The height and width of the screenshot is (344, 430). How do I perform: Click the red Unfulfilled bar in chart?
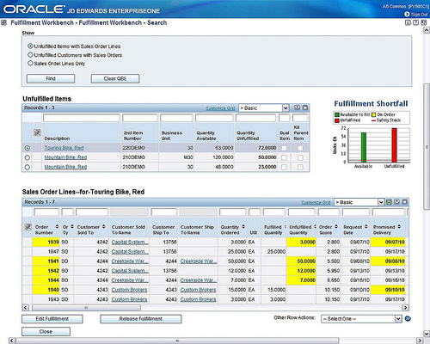(x=395, y=145)
